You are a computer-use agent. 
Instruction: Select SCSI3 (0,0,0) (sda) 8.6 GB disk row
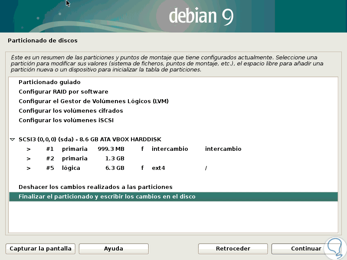tap(173, 139)
